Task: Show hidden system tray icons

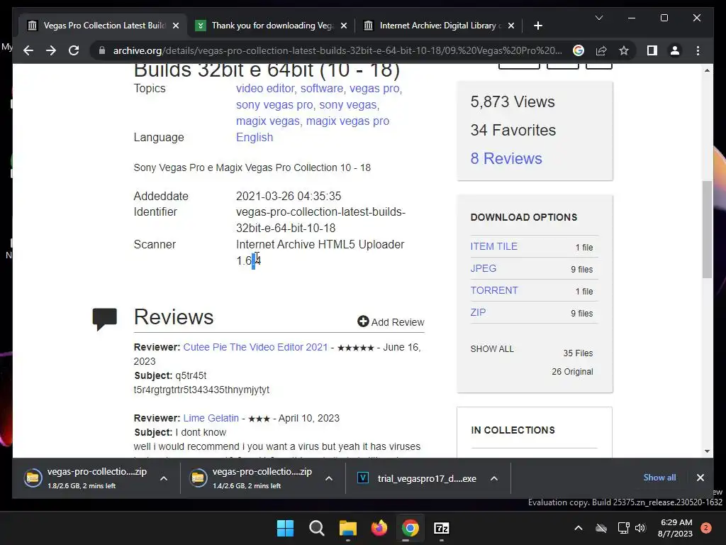Action: [579, 528]
